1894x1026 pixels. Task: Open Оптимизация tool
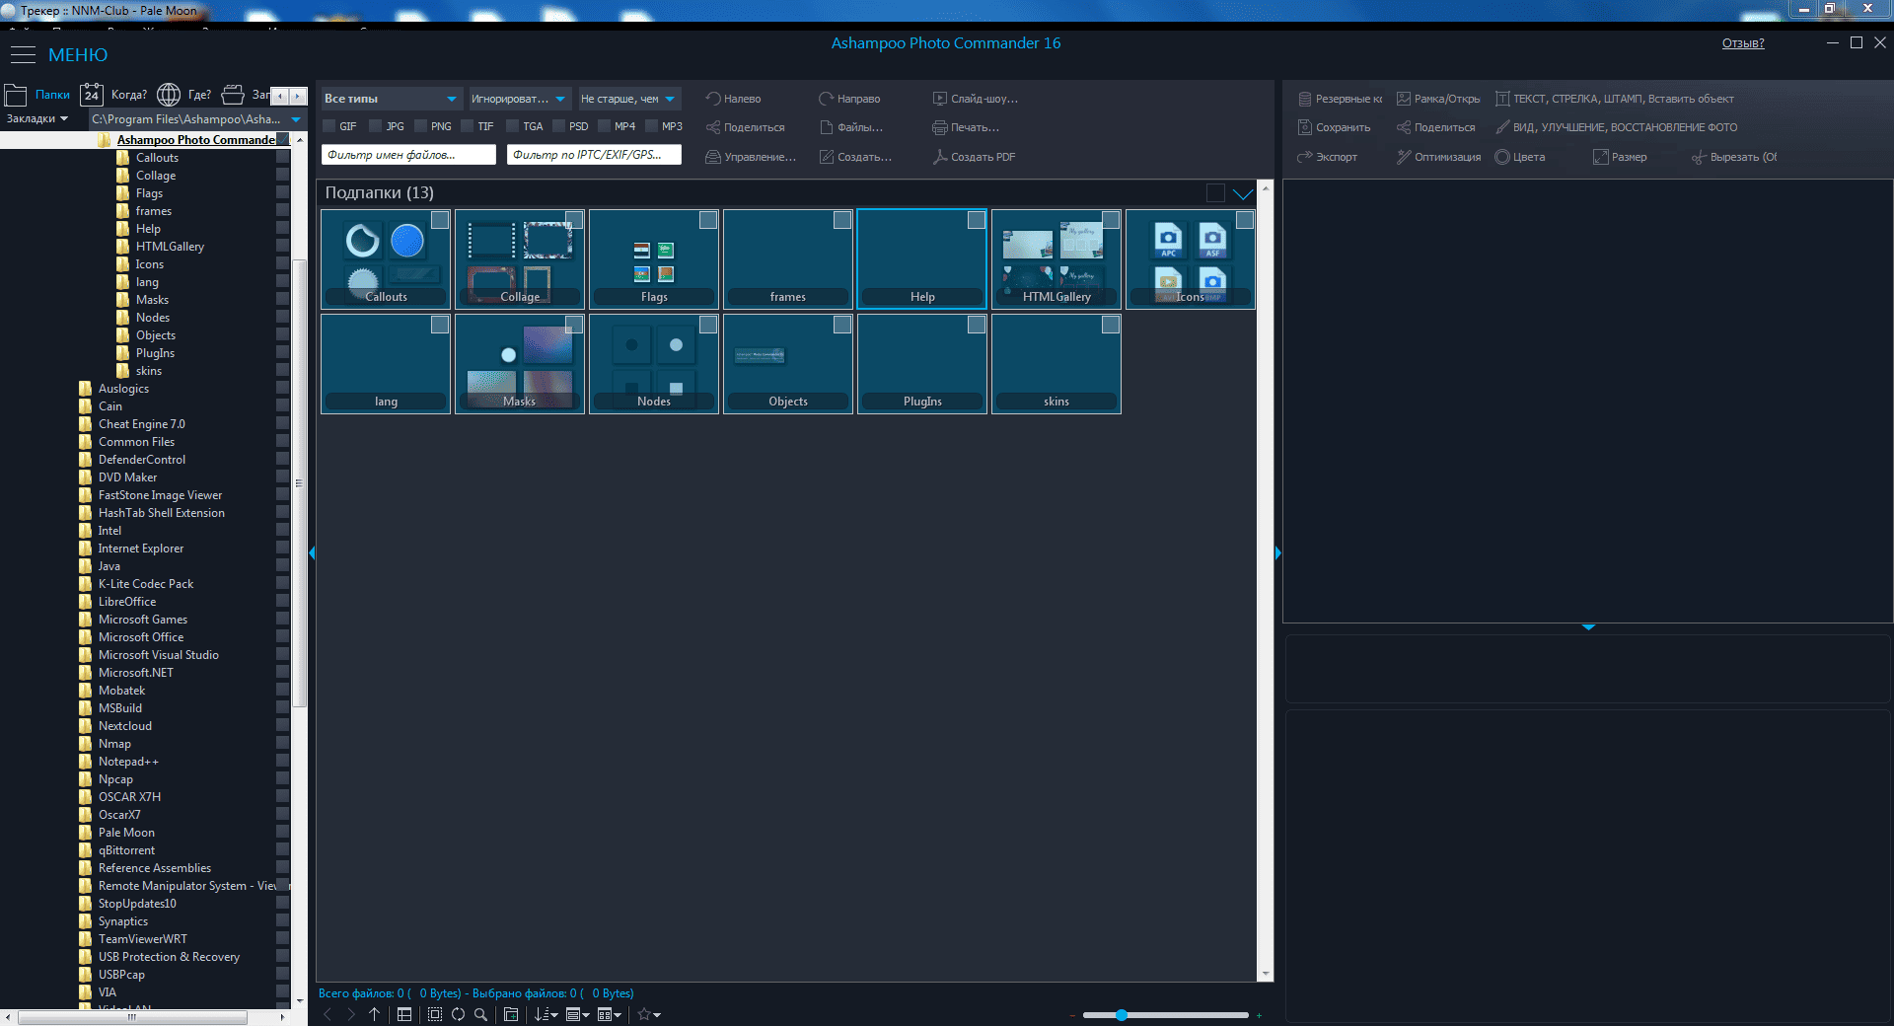(x=1438, y=157)
